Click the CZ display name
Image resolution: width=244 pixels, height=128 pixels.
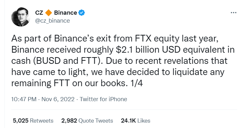[39, 13]
